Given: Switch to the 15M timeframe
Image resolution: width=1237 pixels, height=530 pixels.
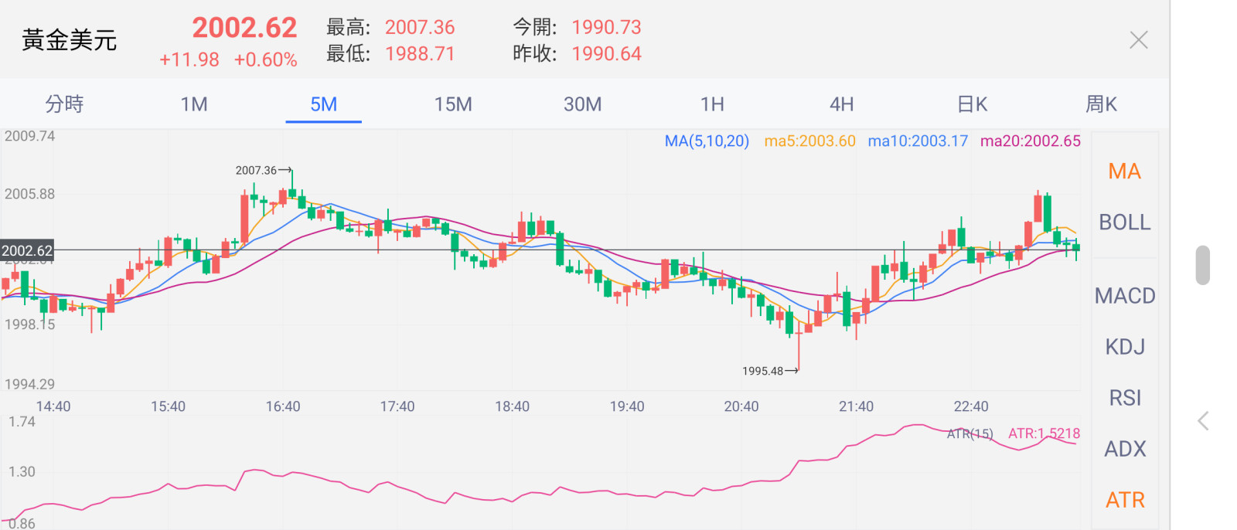Looking at the screenshot, I should 453,104.
